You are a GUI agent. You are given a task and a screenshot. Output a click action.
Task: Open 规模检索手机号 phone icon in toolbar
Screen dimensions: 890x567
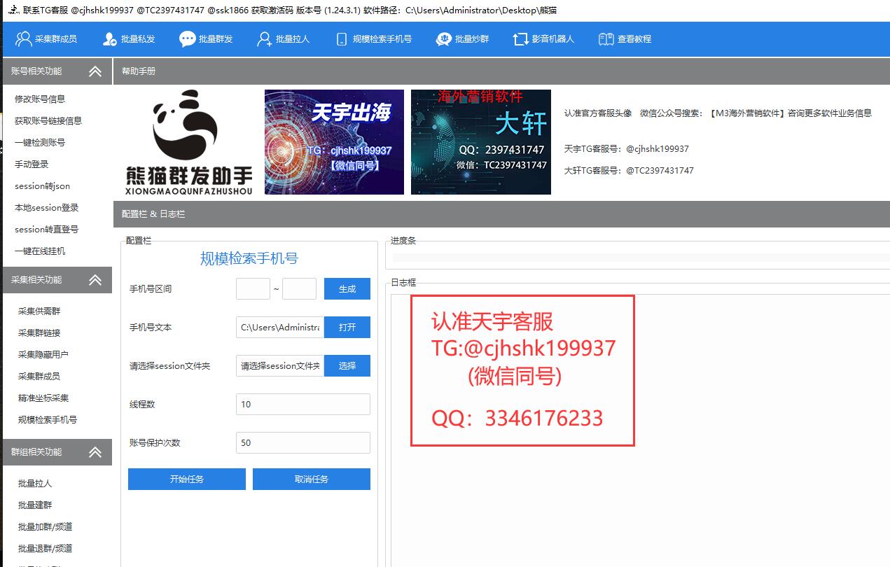coord(341,39)
